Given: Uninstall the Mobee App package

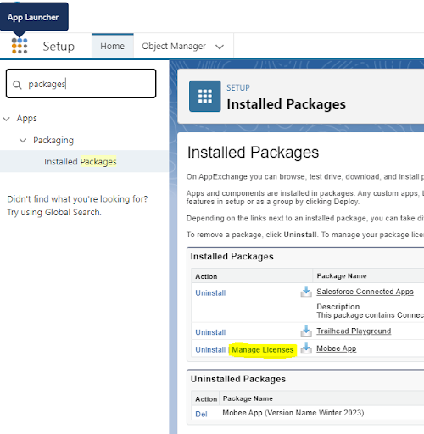Looking at the screenshot, I should click(x=210, y=350).
